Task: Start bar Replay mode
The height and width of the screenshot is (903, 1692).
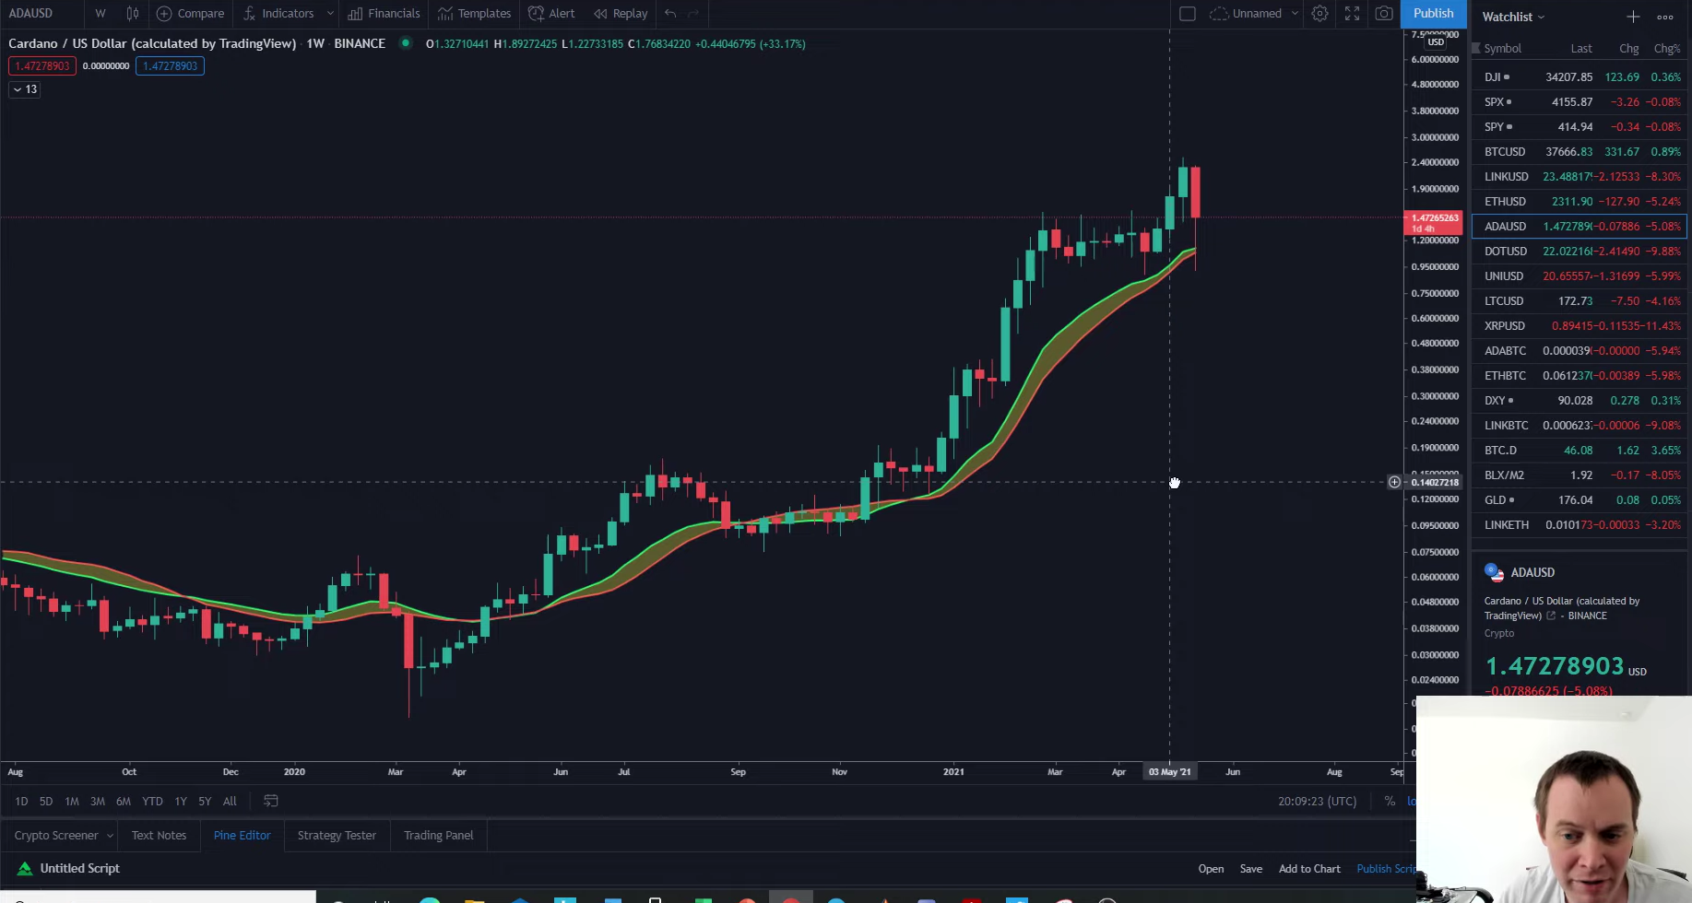Action: pyautogui.click(x=621, y=13)
